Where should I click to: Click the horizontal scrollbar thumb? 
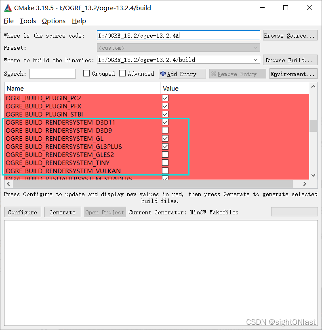[153, 184]
